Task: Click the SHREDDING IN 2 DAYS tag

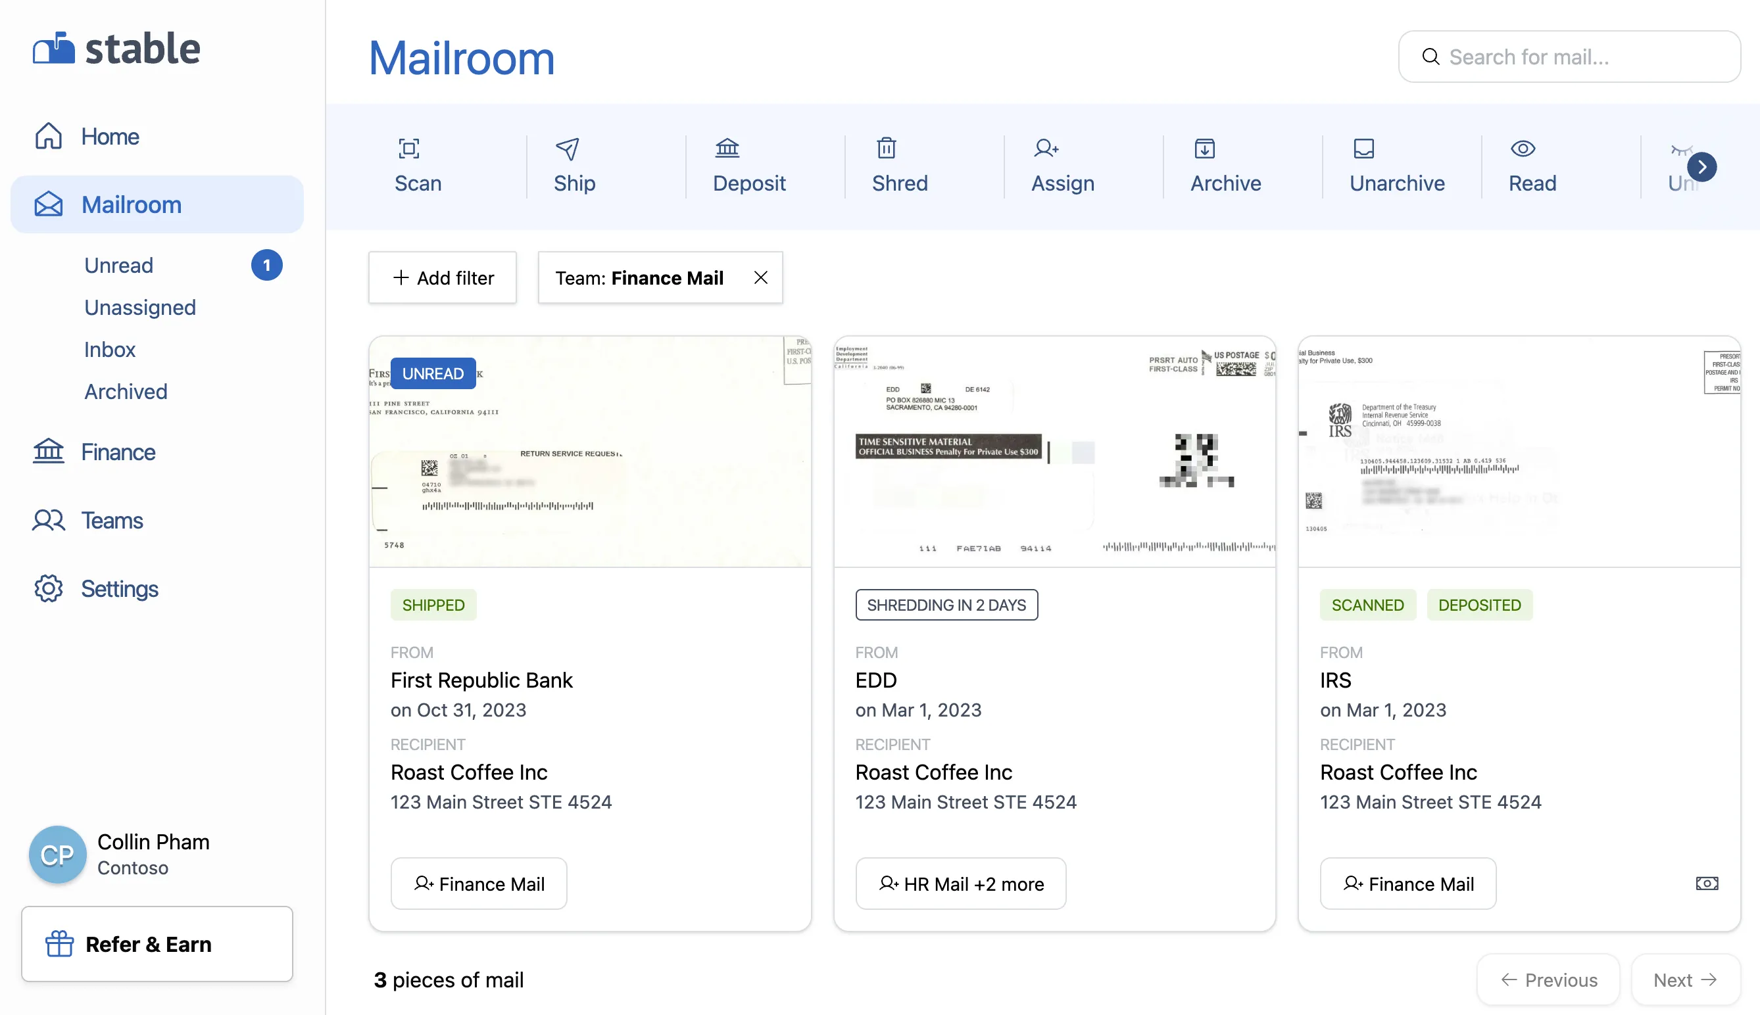Action: click(946, 604)
